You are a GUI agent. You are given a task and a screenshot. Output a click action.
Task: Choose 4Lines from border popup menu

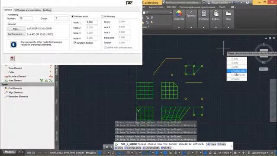coord(237,59)
